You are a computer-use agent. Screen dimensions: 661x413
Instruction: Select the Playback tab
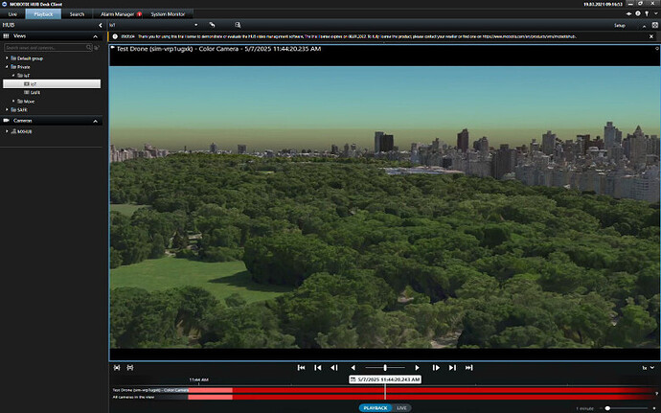(43, 14)
